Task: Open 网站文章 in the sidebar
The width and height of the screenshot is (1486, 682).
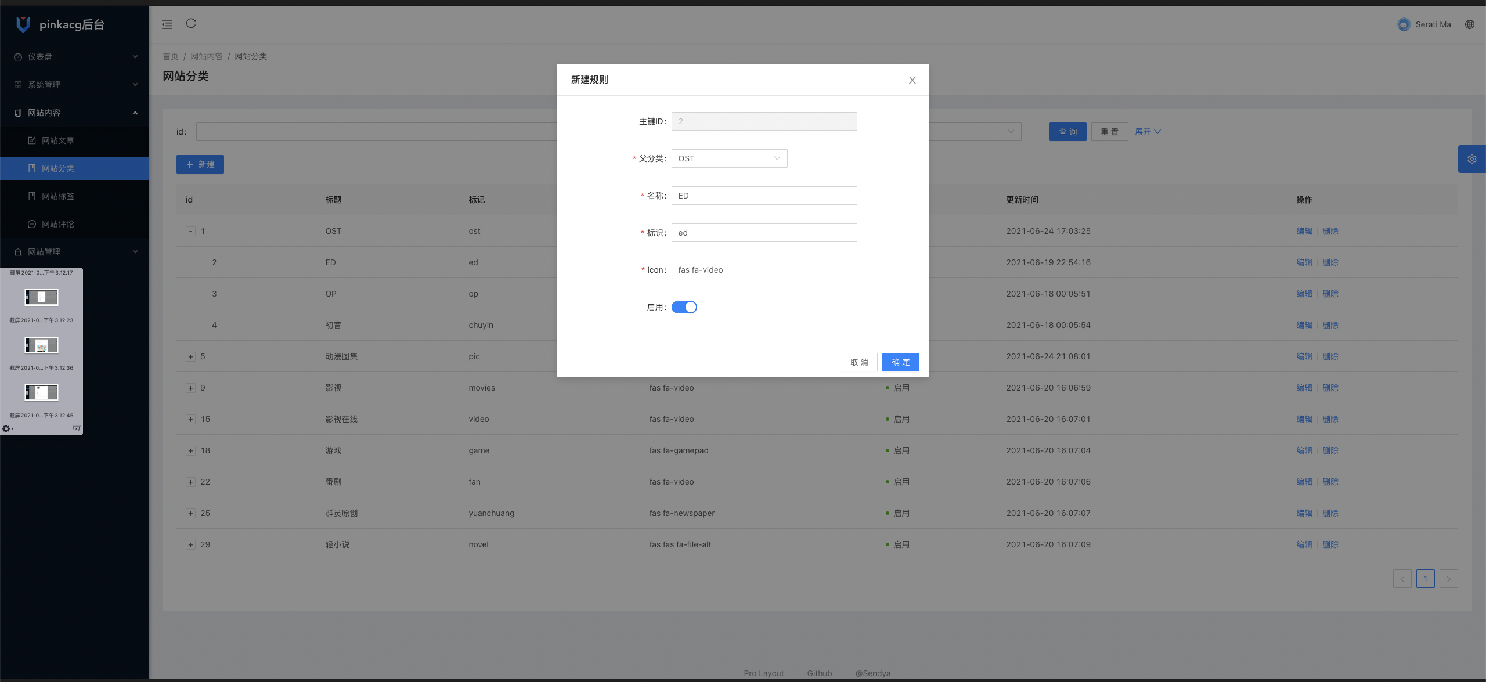Action: coord(57,140)
